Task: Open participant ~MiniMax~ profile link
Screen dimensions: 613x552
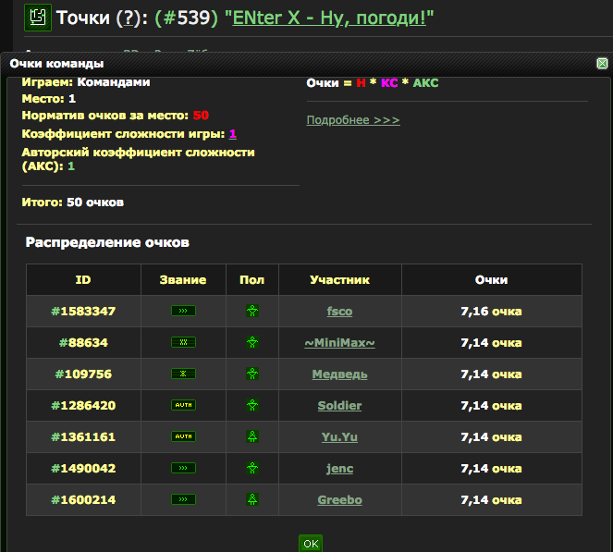Action: 339,342
